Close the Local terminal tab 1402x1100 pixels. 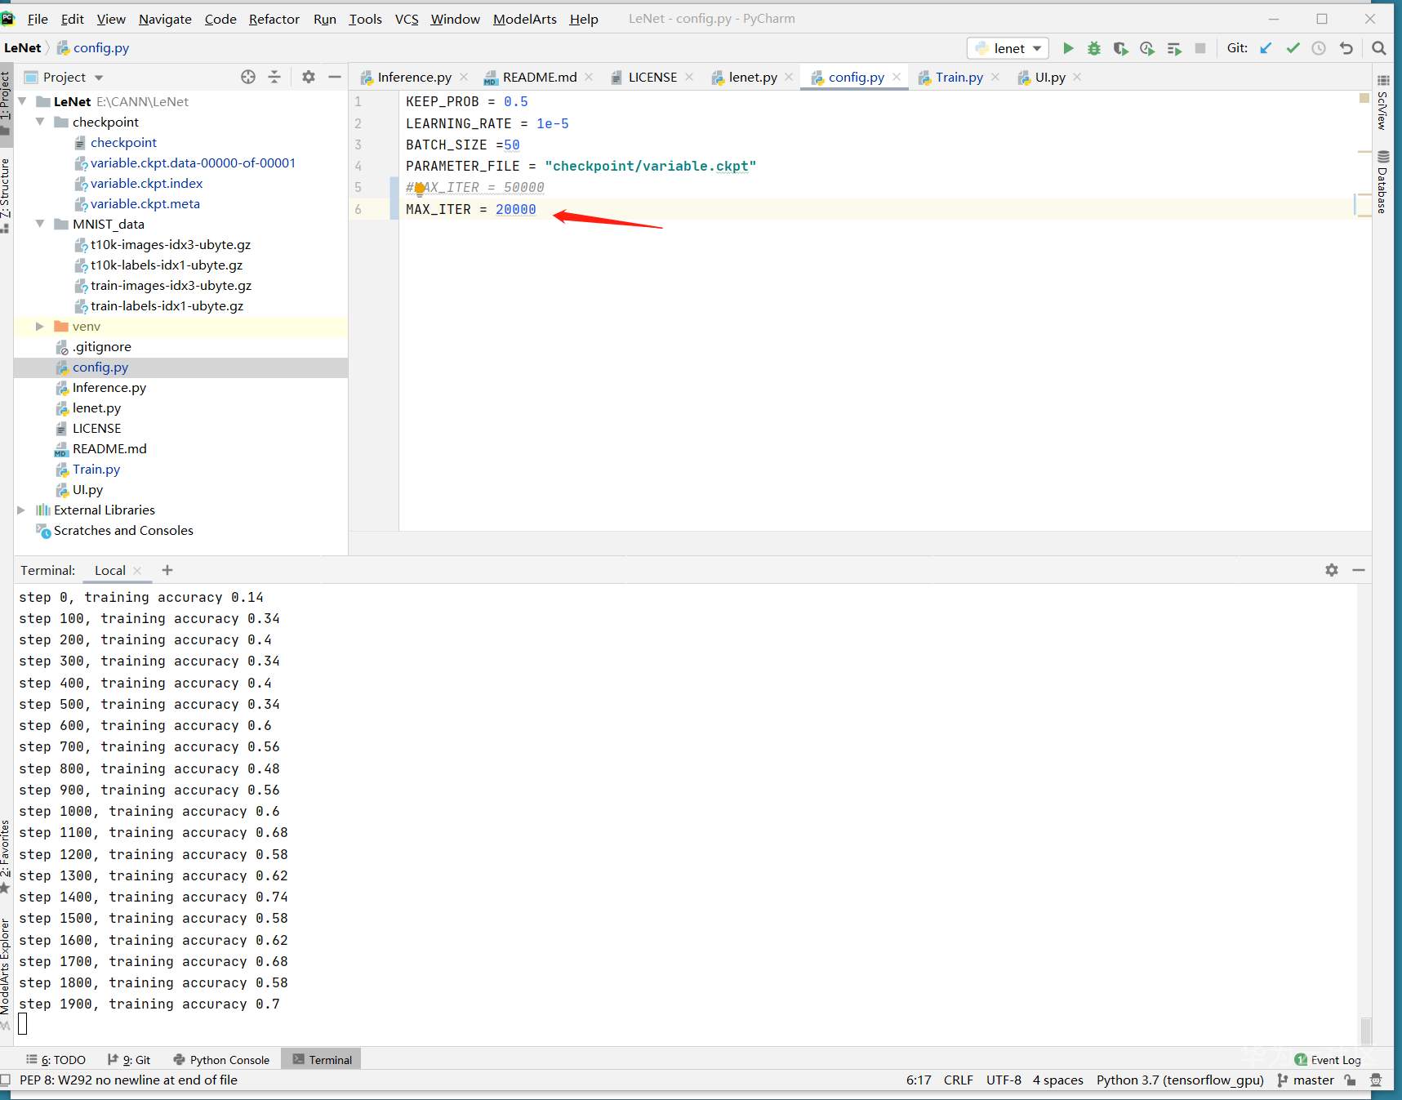click(x=137, y=571)
